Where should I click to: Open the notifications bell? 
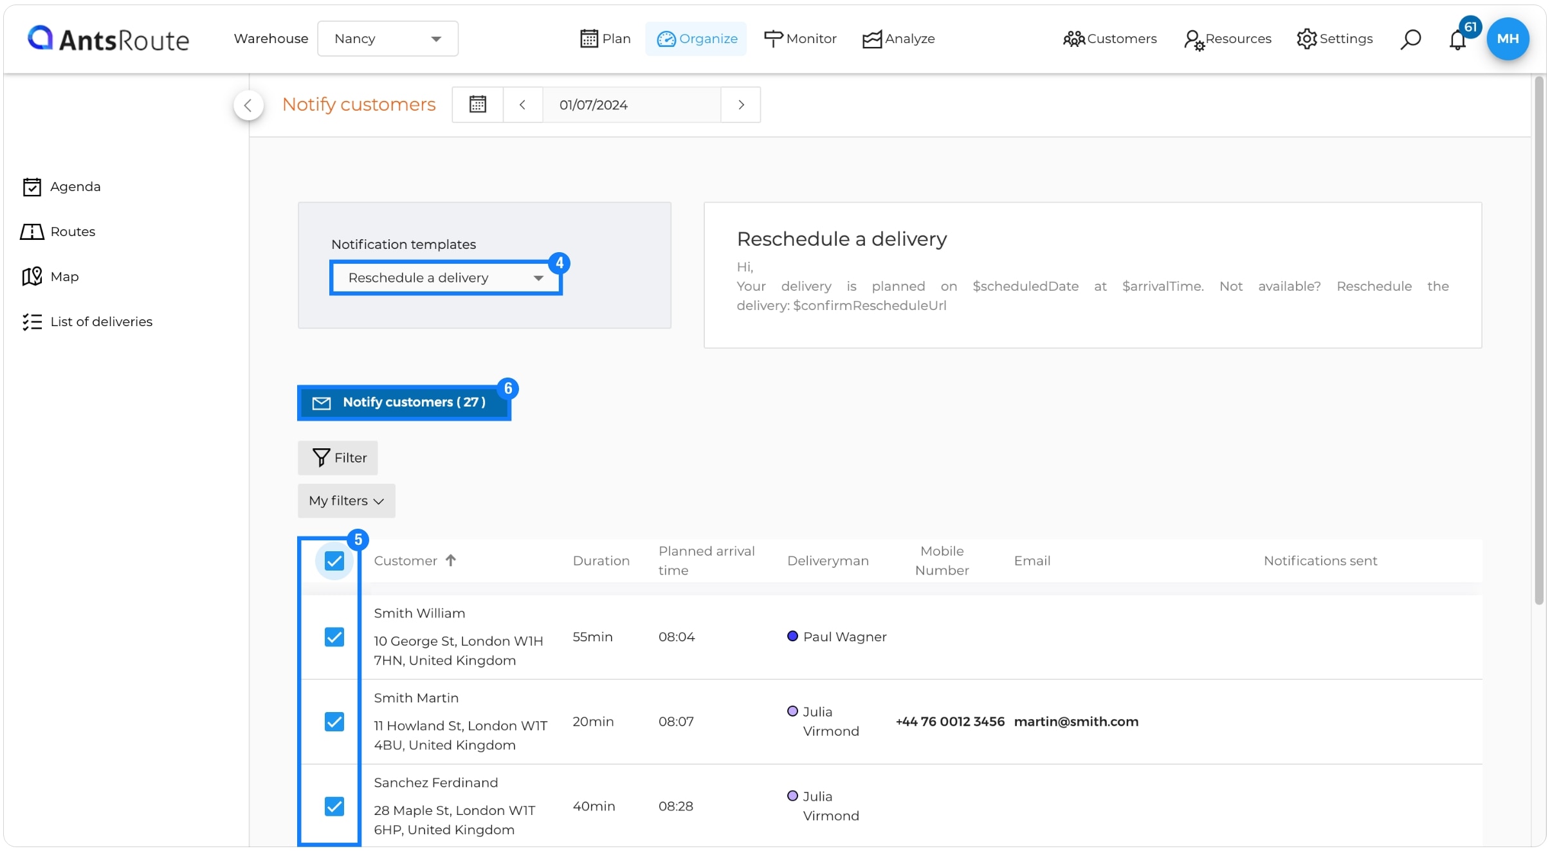click(x=1458, y=39)
